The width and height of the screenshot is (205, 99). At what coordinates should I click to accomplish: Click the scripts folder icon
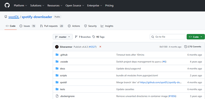click(x=57, y=75)
